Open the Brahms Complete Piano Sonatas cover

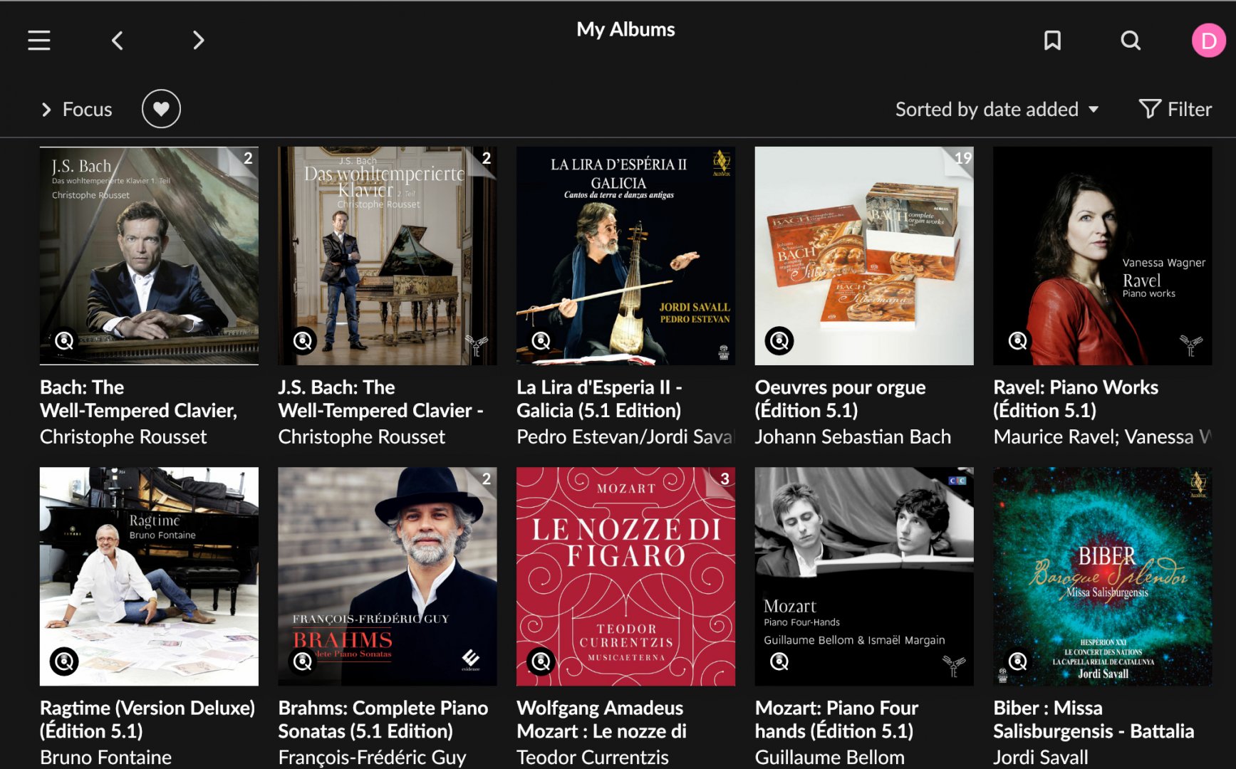click(387, 576)
